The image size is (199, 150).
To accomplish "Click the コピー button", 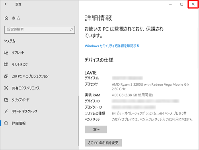I will [x=96, y=129].
